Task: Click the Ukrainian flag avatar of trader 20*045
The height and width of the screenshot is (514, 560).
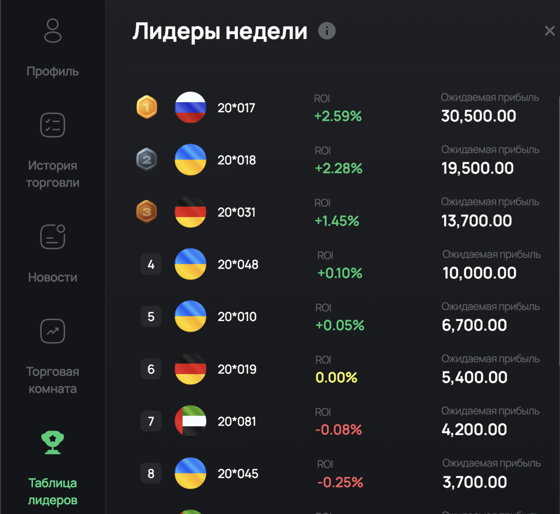Action: point(190,473)
